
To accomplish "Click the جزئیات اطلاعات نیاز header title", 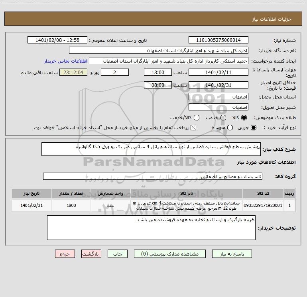I will click(x=272, y=19).
